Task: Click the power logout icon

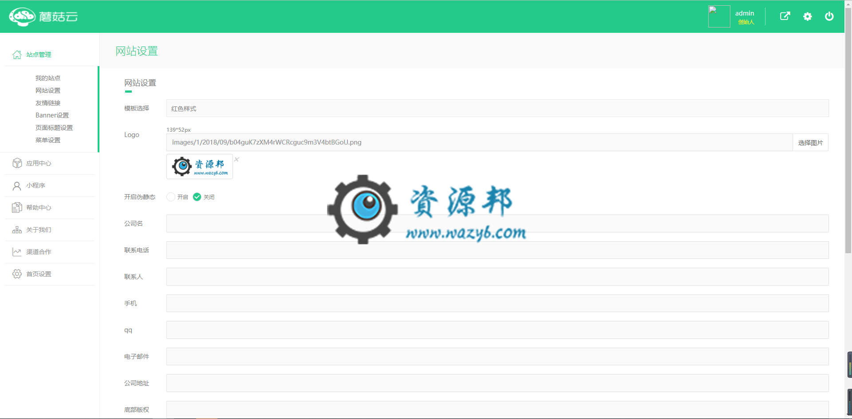Action: 829,16
